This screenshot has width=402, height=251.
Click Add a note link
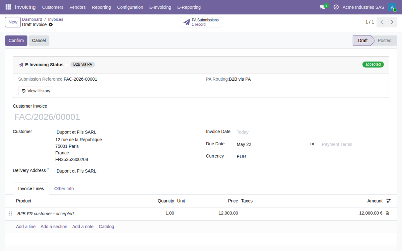tap(83, 227)
